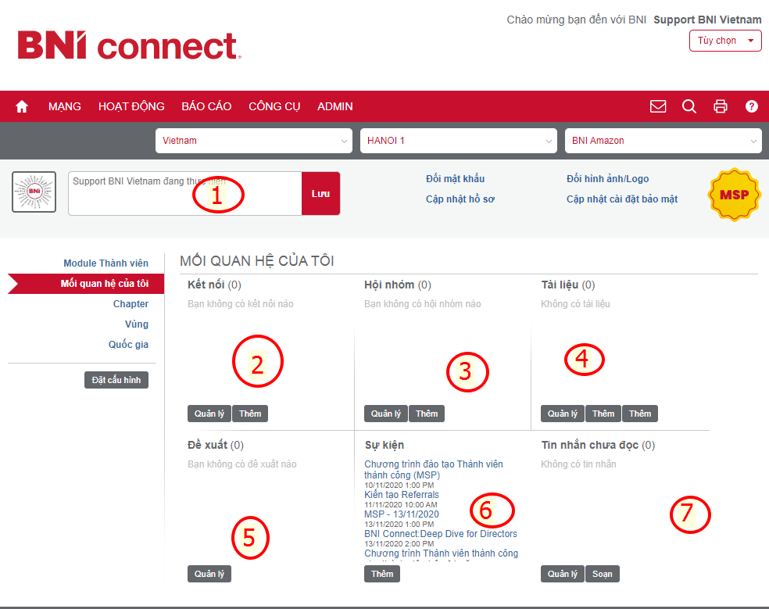Click the text Bạn không có kết nối nào
The image size is (769, 609).
(x=241, y=304)
